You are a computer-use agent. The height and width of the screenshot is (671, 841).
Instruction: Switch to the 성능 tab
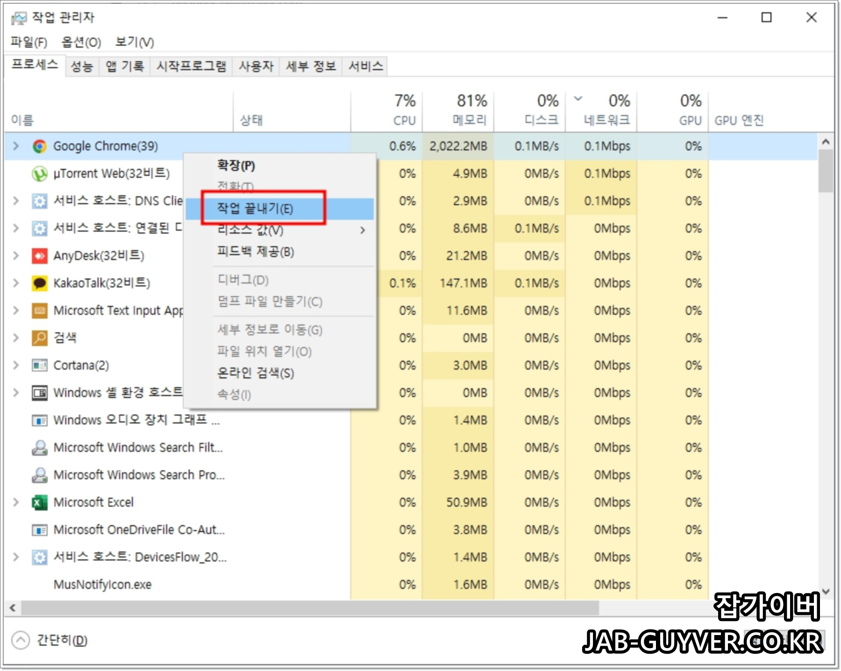click(82, 66)
